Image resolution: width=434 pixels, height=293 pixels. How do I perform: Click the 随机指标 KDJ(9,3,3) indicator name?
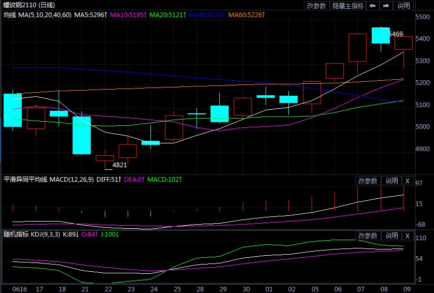coord(40,235)
